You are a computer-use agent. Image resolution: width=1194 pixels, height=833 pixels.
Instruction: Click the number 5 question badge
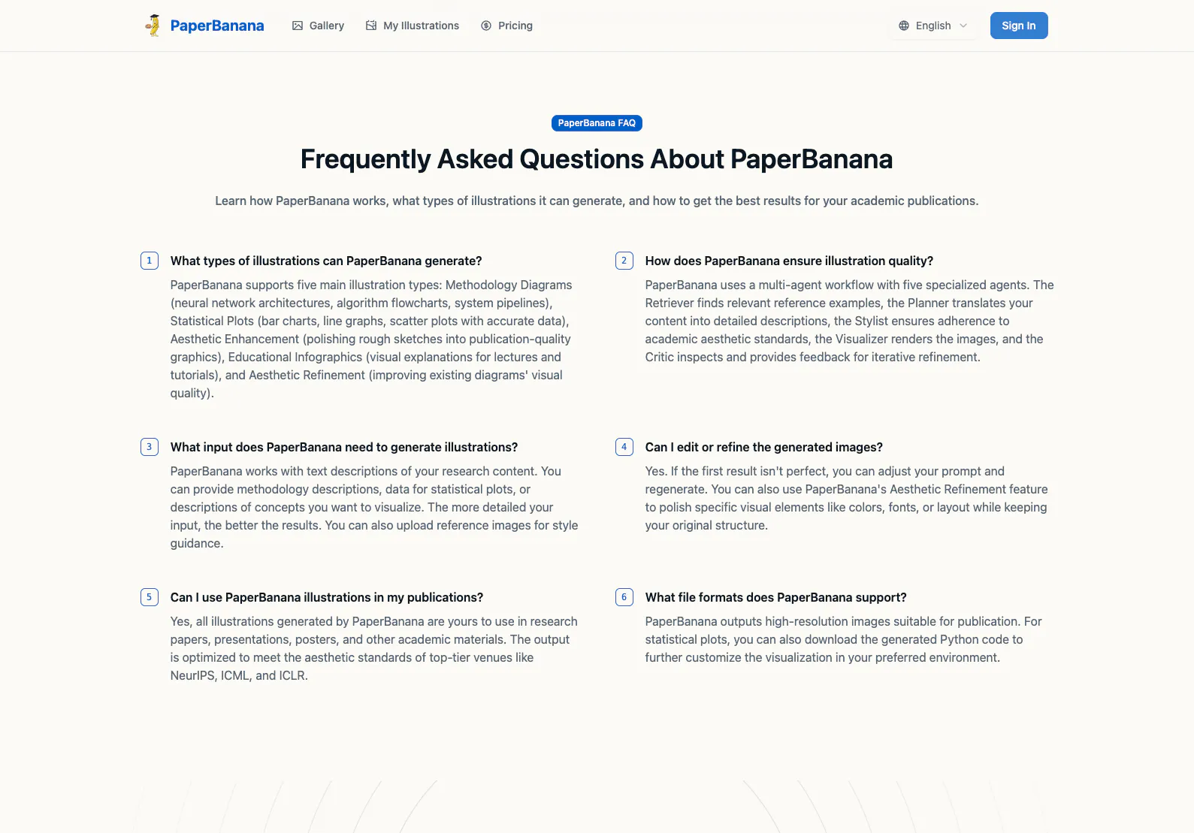150,597
